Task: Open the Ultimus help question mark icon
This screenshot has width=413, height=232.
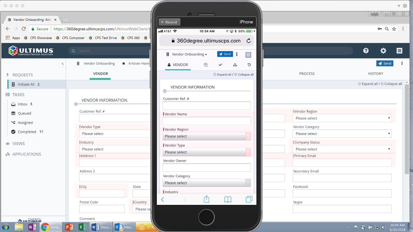Action: [x=366, y=50]
